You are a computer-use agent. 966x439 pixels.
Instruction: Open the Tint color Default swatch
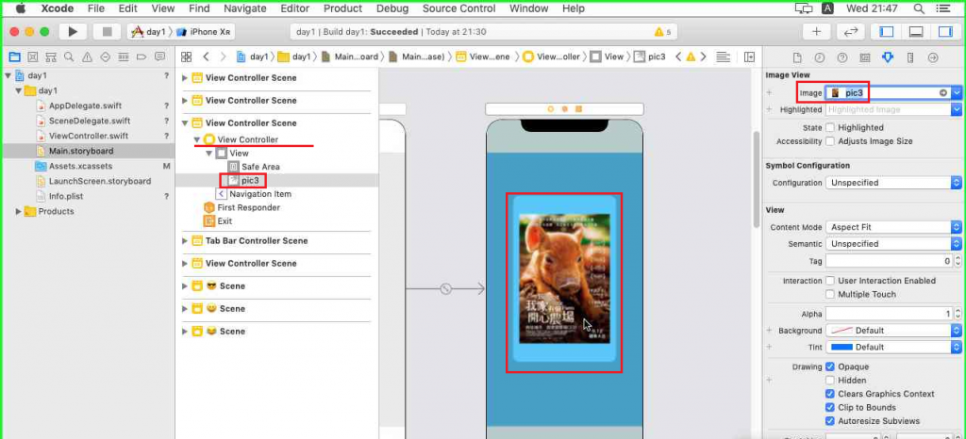pyautogui.click(x=841, y=348)
